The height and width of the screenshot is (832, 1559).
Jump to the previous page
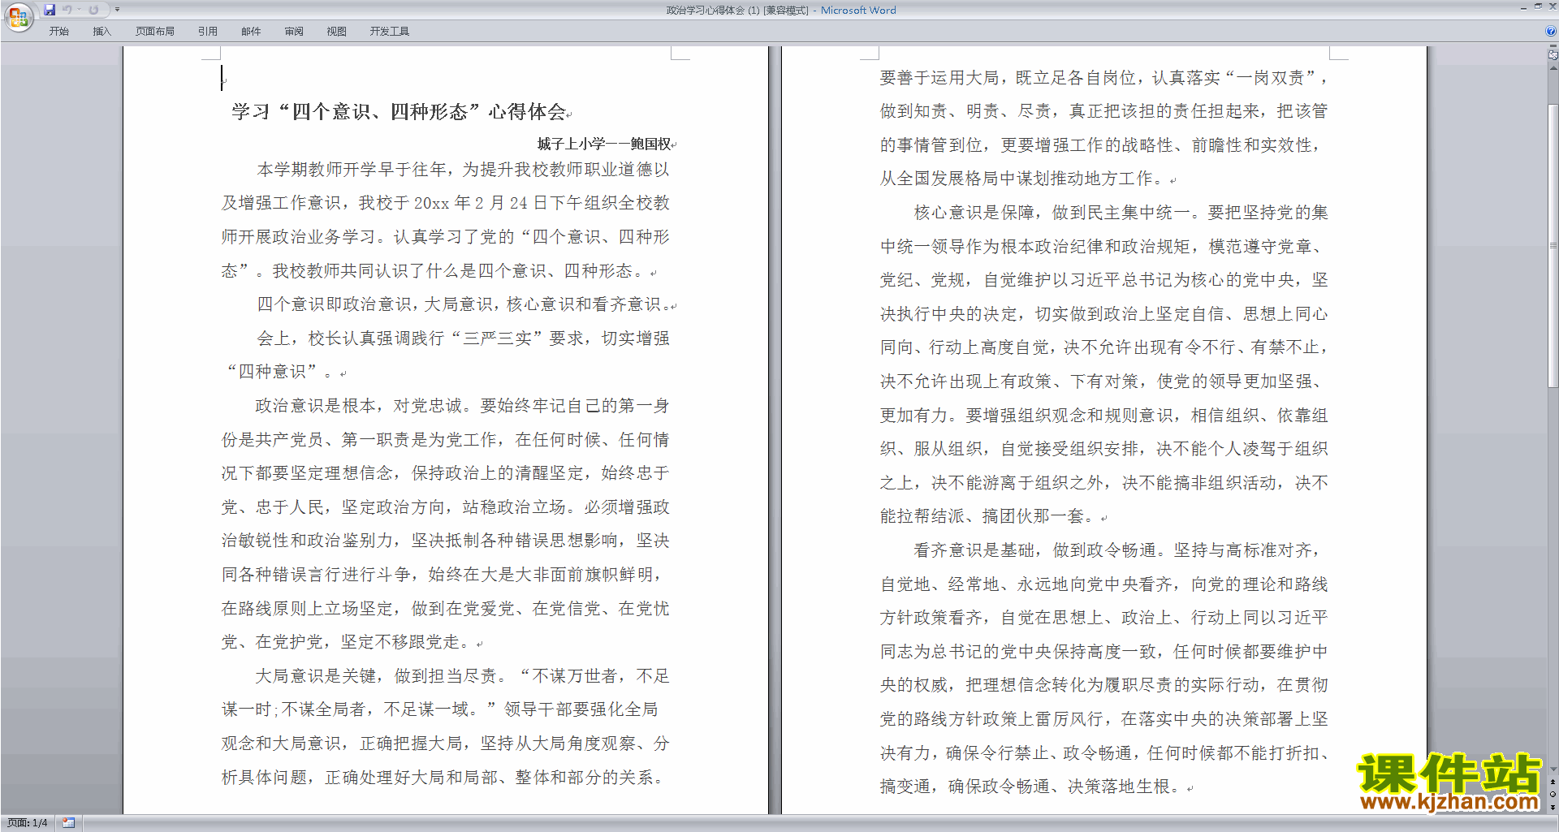(x=1553, y=782)
